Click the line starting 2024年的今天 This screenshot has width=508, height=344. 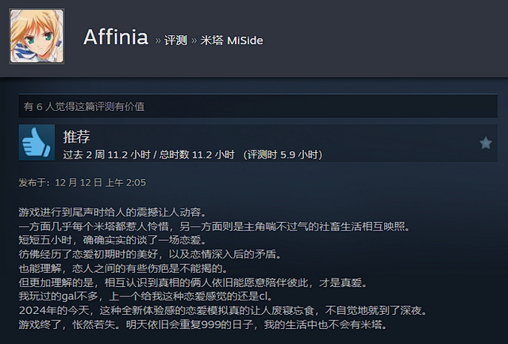point(224,311)
